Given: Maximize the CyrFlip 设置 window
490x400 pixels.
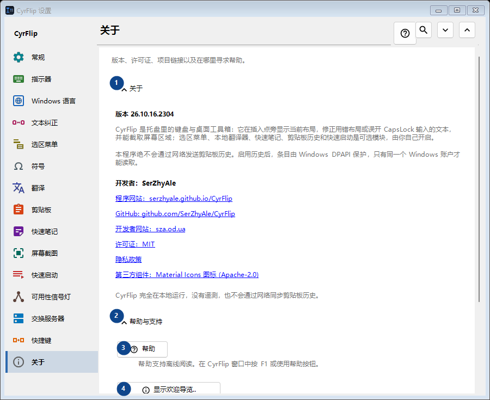Looking at the screenshot, I should [x=457, y=10].
